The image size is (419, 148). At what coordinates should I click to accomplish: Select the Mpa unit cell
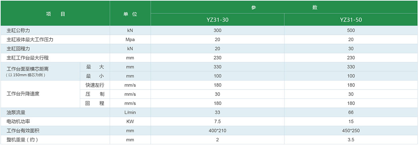click(x=130, y=39)
